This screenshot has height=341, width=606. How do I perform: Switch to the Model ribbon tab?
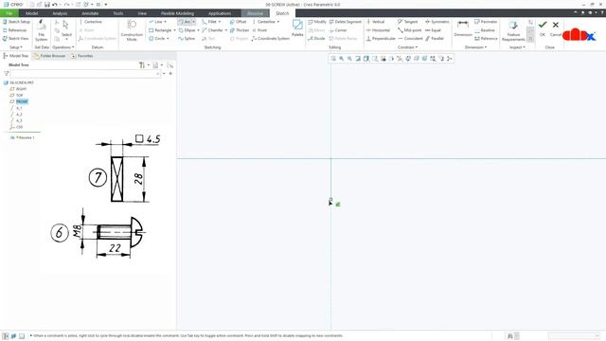coord(31,13)
